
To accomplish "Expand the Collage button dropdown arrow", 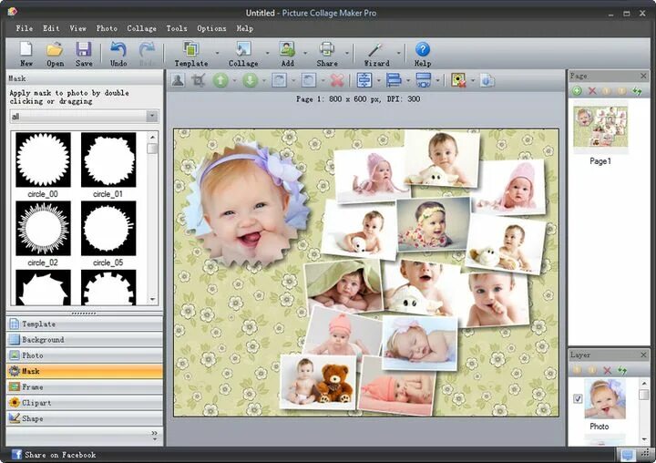I will point(267,53).
